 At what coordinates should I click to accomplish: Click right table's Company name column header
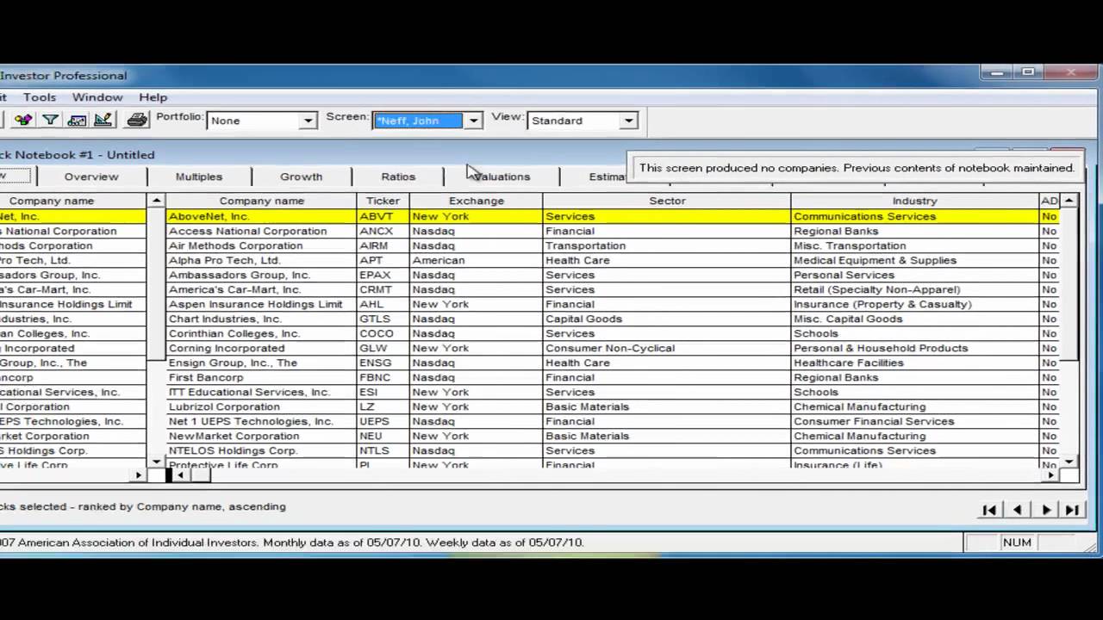pyautogui.click(x=261, y=201)
